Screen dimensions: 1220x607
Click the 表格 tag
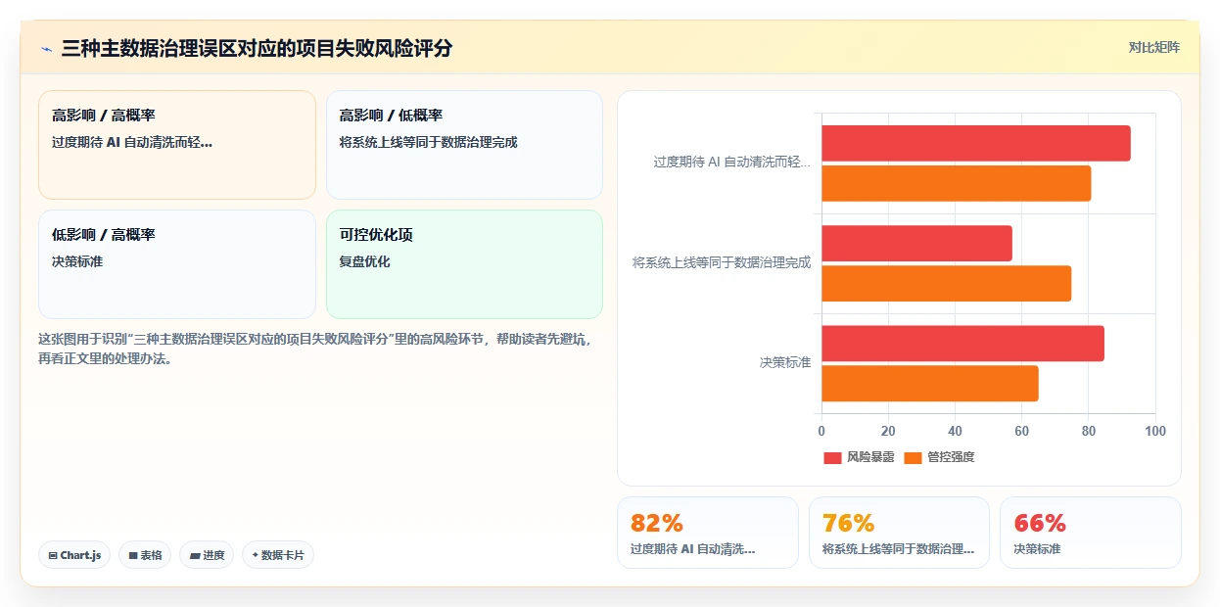tap(145, 555)
